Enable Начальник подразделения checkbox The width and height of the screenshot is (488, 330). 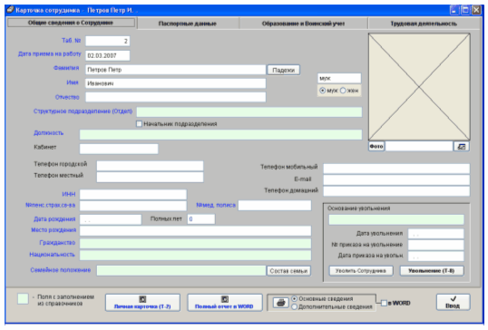click(139, 124)
